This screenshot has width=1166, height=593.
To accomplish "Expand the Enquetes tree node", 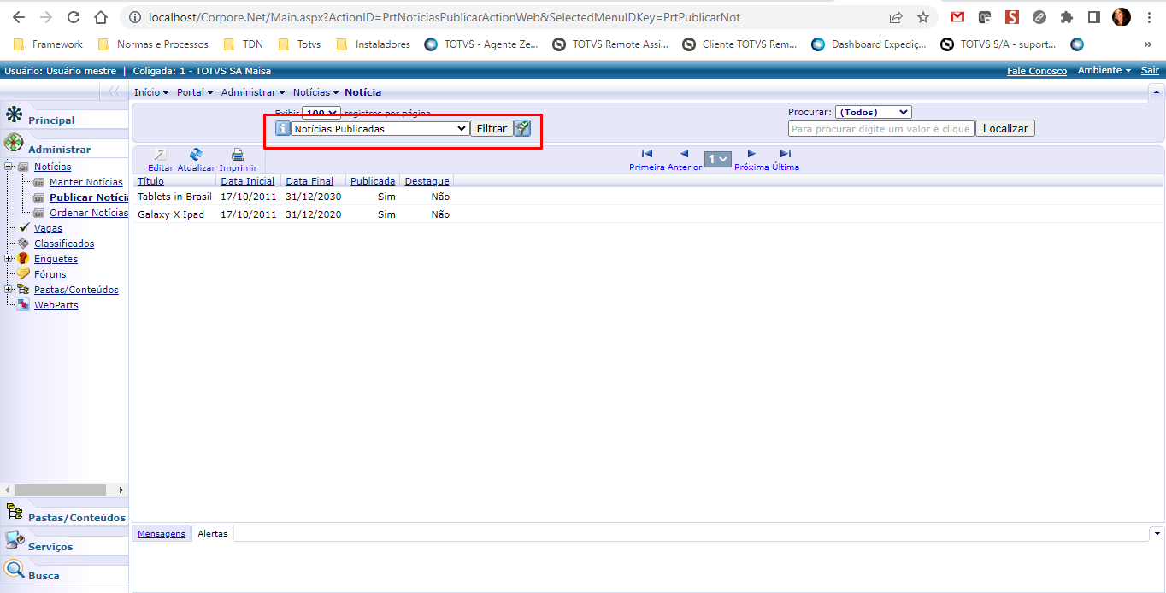I will tap(9, 259).
